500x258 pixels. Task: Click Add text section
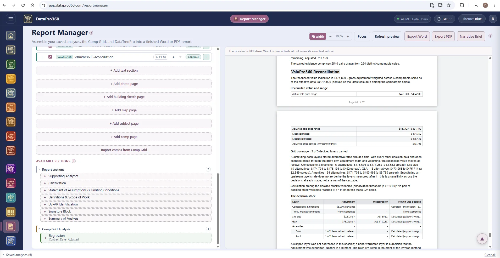(x=124, y=71)
